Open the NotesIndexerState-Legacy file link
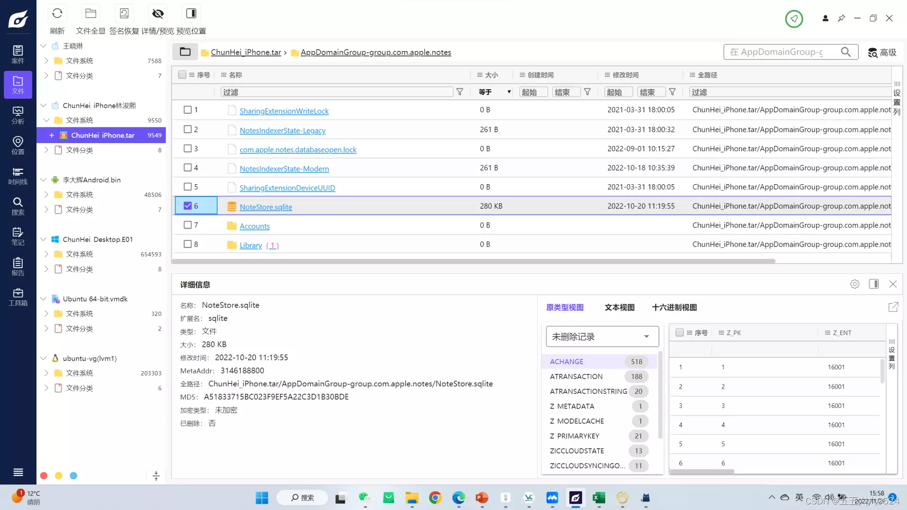The width and height of the screenshot is (907, 510). [x=282, y=130]
